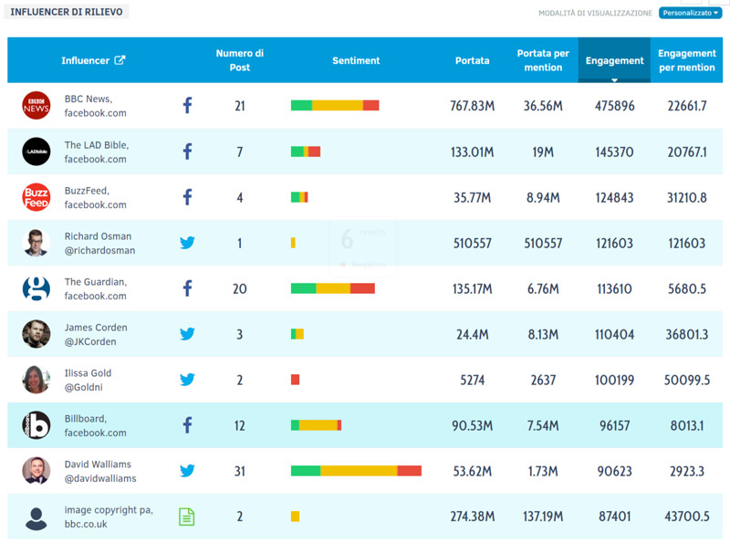This screenshot has width=730, height=553.
Task: Click The LAD Bible sentiment bar
Action: click(x=306, y=151)
